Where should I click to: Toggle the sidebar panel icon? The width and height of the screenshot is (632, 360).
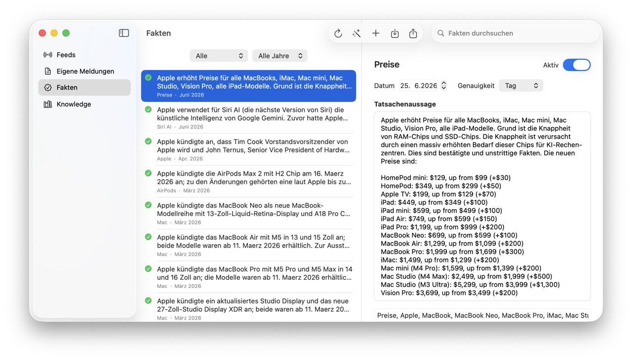(x=124, y=33)
